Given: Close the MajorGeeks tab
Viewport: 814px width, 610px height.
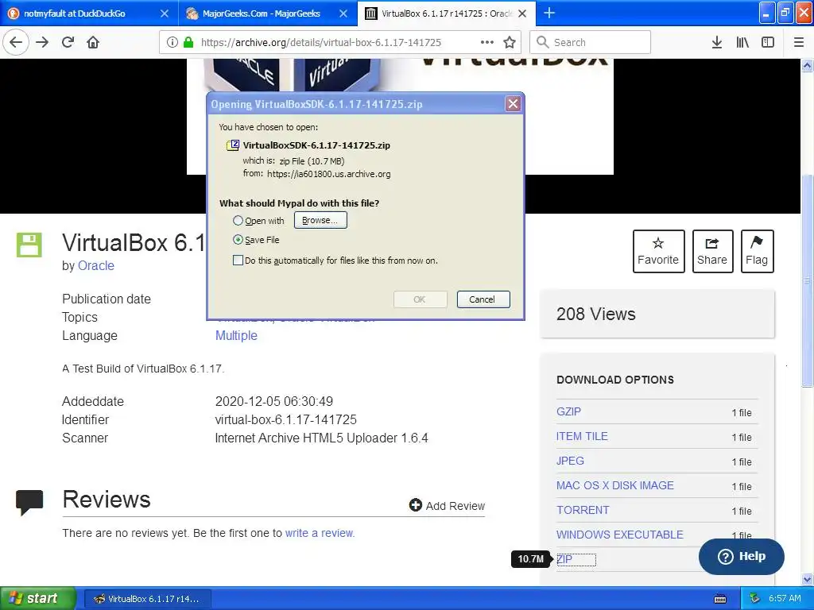Looking at the screenshot, I should pyautogui.click(x=343, y=14).
